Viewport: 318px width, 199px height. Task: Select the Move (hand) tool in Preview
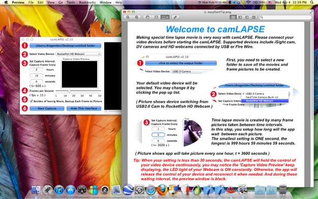coord(147,17)
